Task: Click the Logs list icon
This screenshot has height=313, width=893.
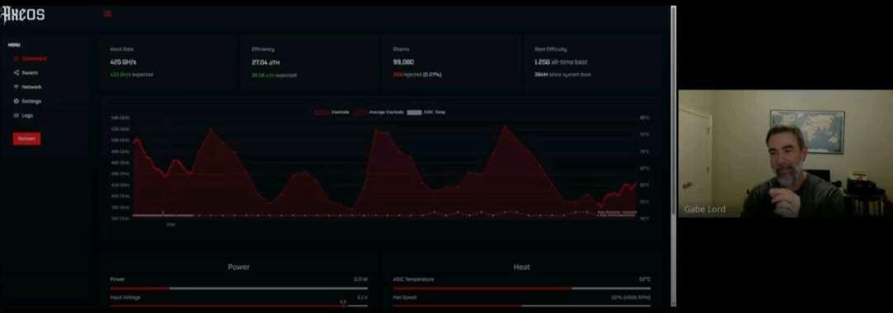Action: pyautogui.click(x=17, y=116)
